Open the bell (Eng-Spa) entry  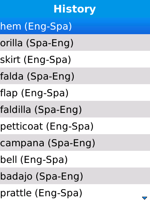click(75, 159)
